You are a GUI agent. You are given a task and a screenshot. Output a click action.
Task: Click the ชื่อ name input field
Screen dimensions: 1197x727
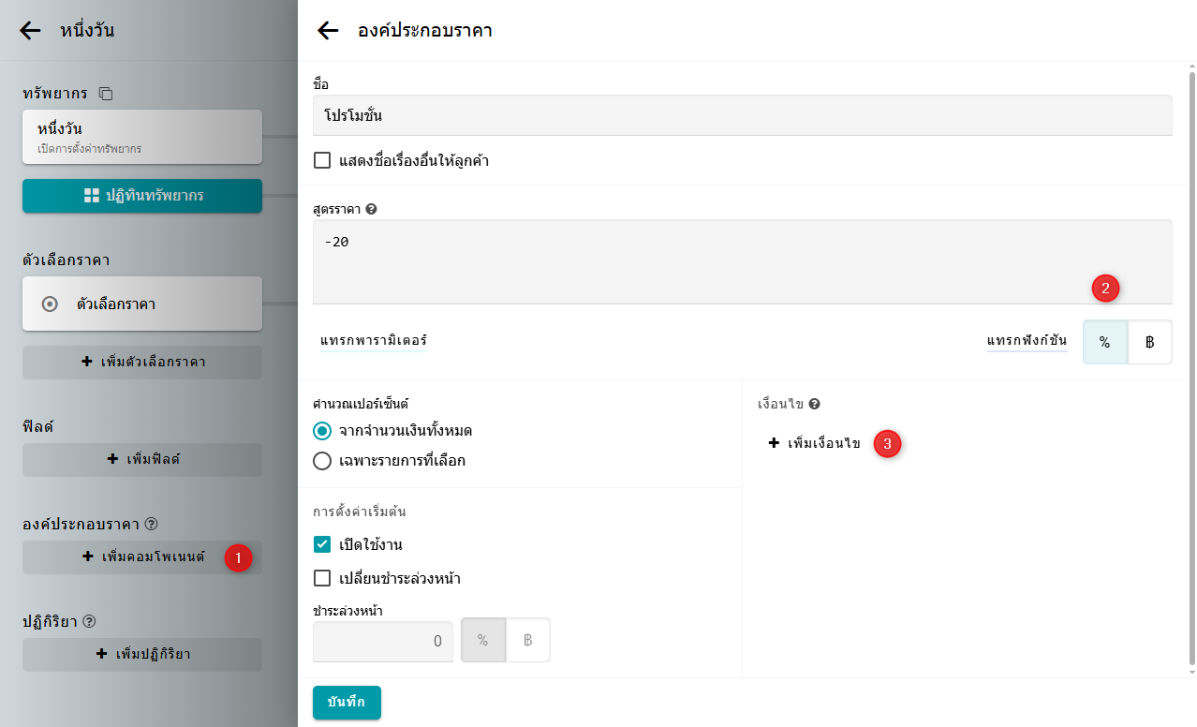pos(742,116)
